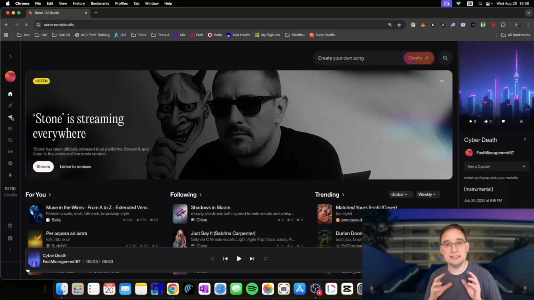Viewport: 534px width, 300px height.
Task: Share Cyber Death icon
Action: (x=521, y=121)
